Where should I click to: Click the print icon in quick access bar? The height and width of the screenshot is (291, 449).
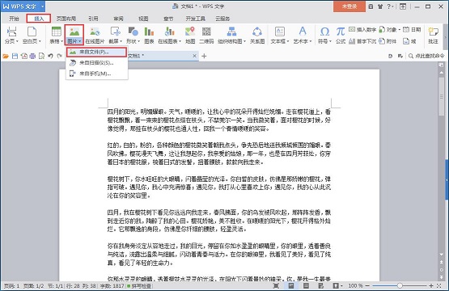32,56
